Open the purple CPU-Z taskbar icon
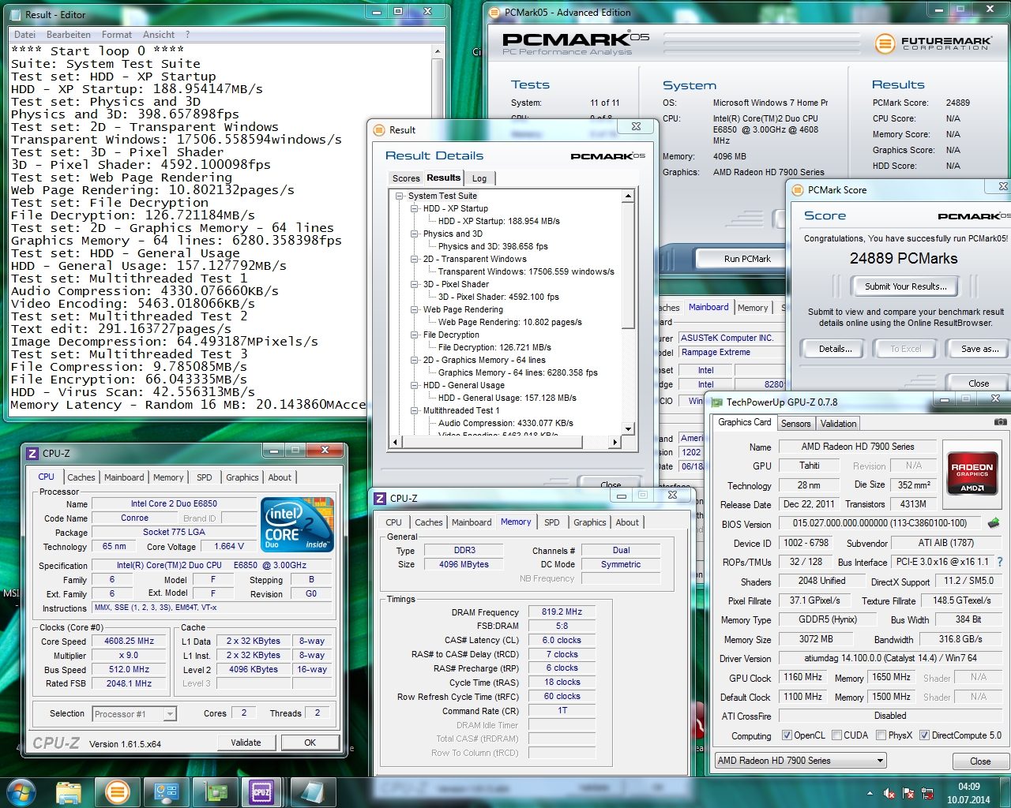The height and width of the screenshot is (808, 1011). coord(261,791)
